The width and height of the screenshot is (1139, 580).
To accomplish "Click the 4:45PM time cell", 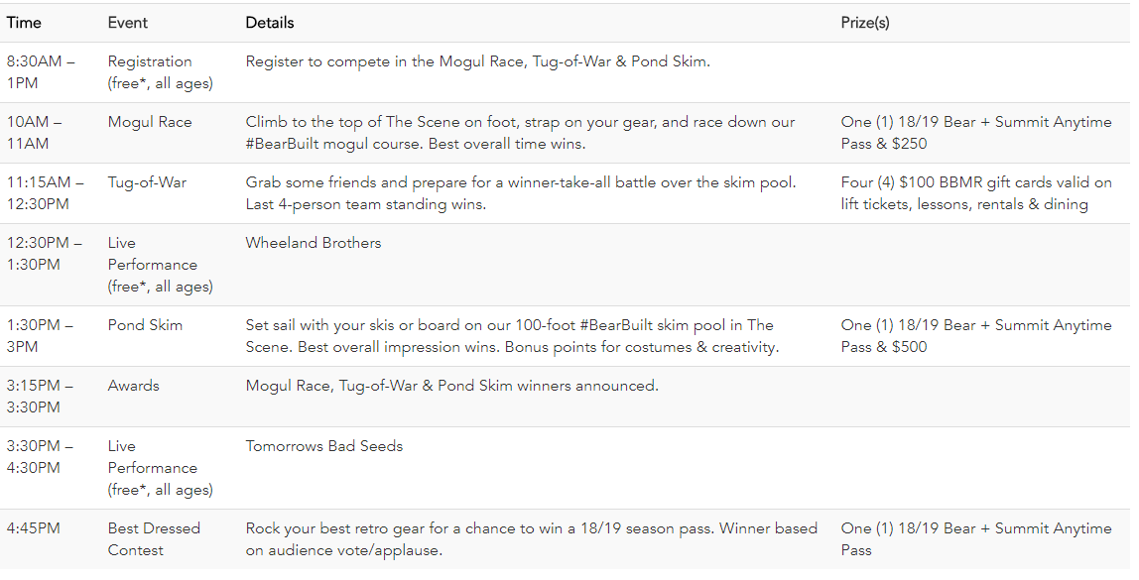I will pos(33,528).
